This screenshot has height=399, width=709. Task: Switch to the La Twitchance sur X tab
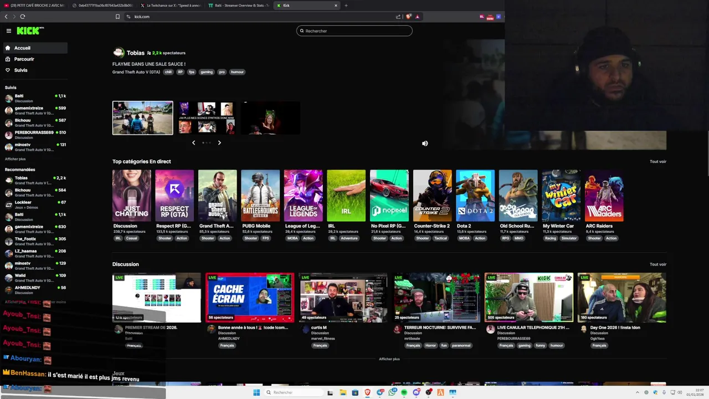point(171,6)
